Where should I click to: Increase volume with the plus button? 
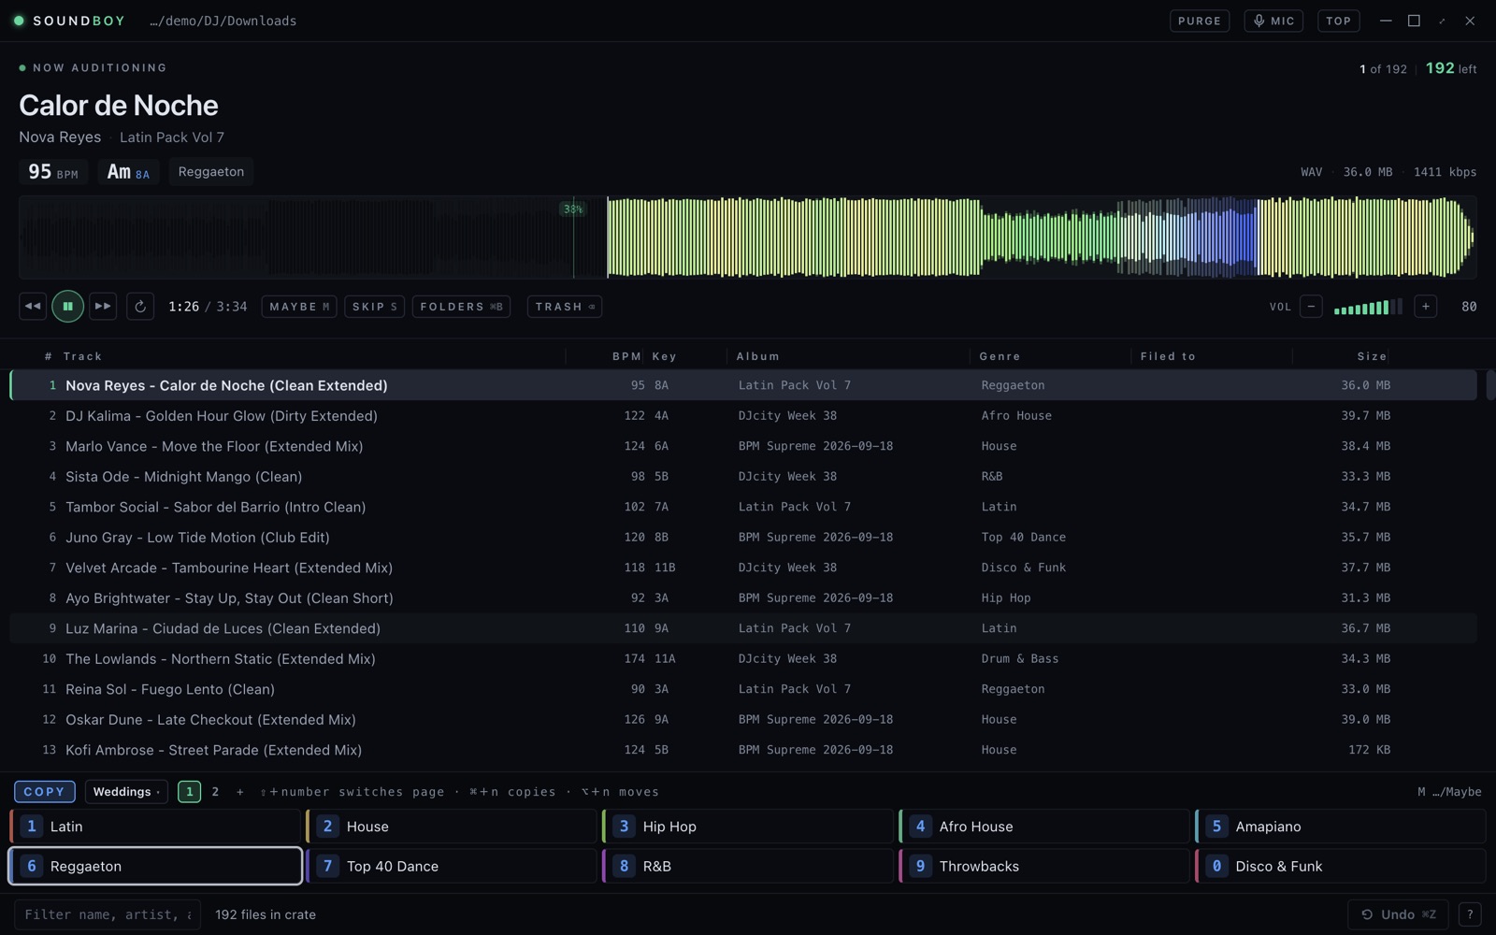[x=1426, y=306]
